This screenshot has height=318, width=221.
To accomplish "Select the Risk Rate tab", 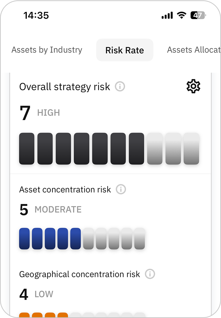I will click(x=125, y=50).
